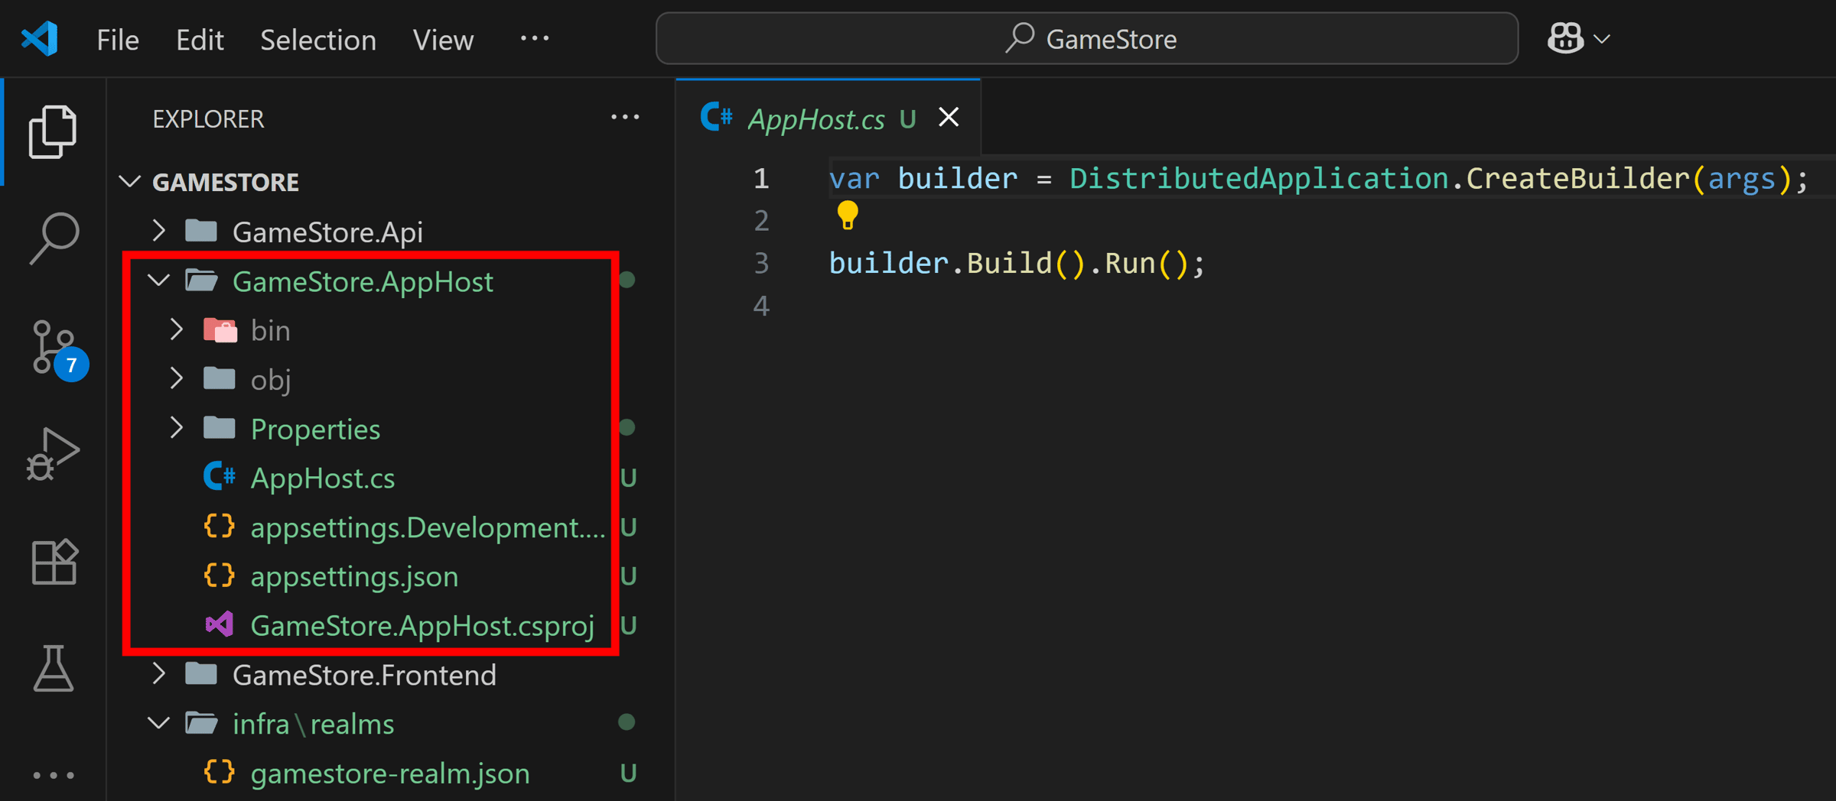Open the Selection menu
This screenshot has width=1836, height=801.
[x=318, y=40]
